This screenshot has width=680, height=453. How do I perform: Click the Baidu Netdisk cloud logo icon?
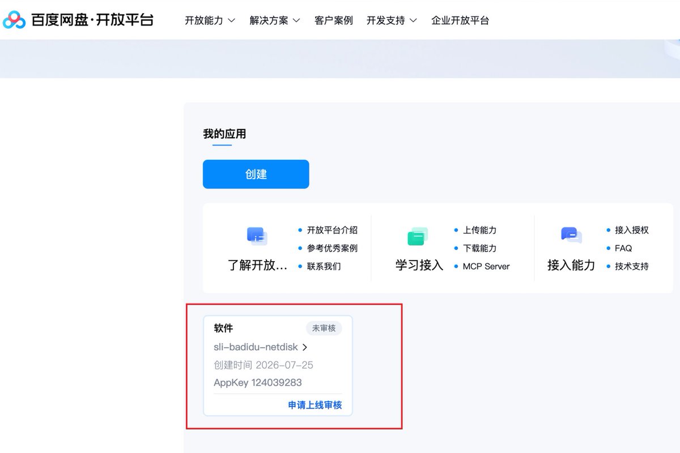[x=14, y=20]
